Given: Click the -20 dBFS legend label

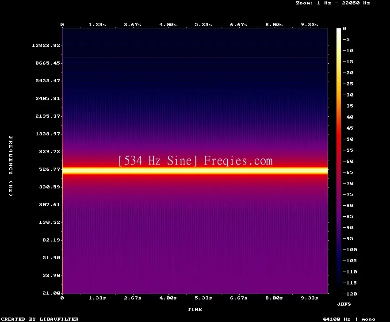Looking at the screenshot, I should [348, 73].
